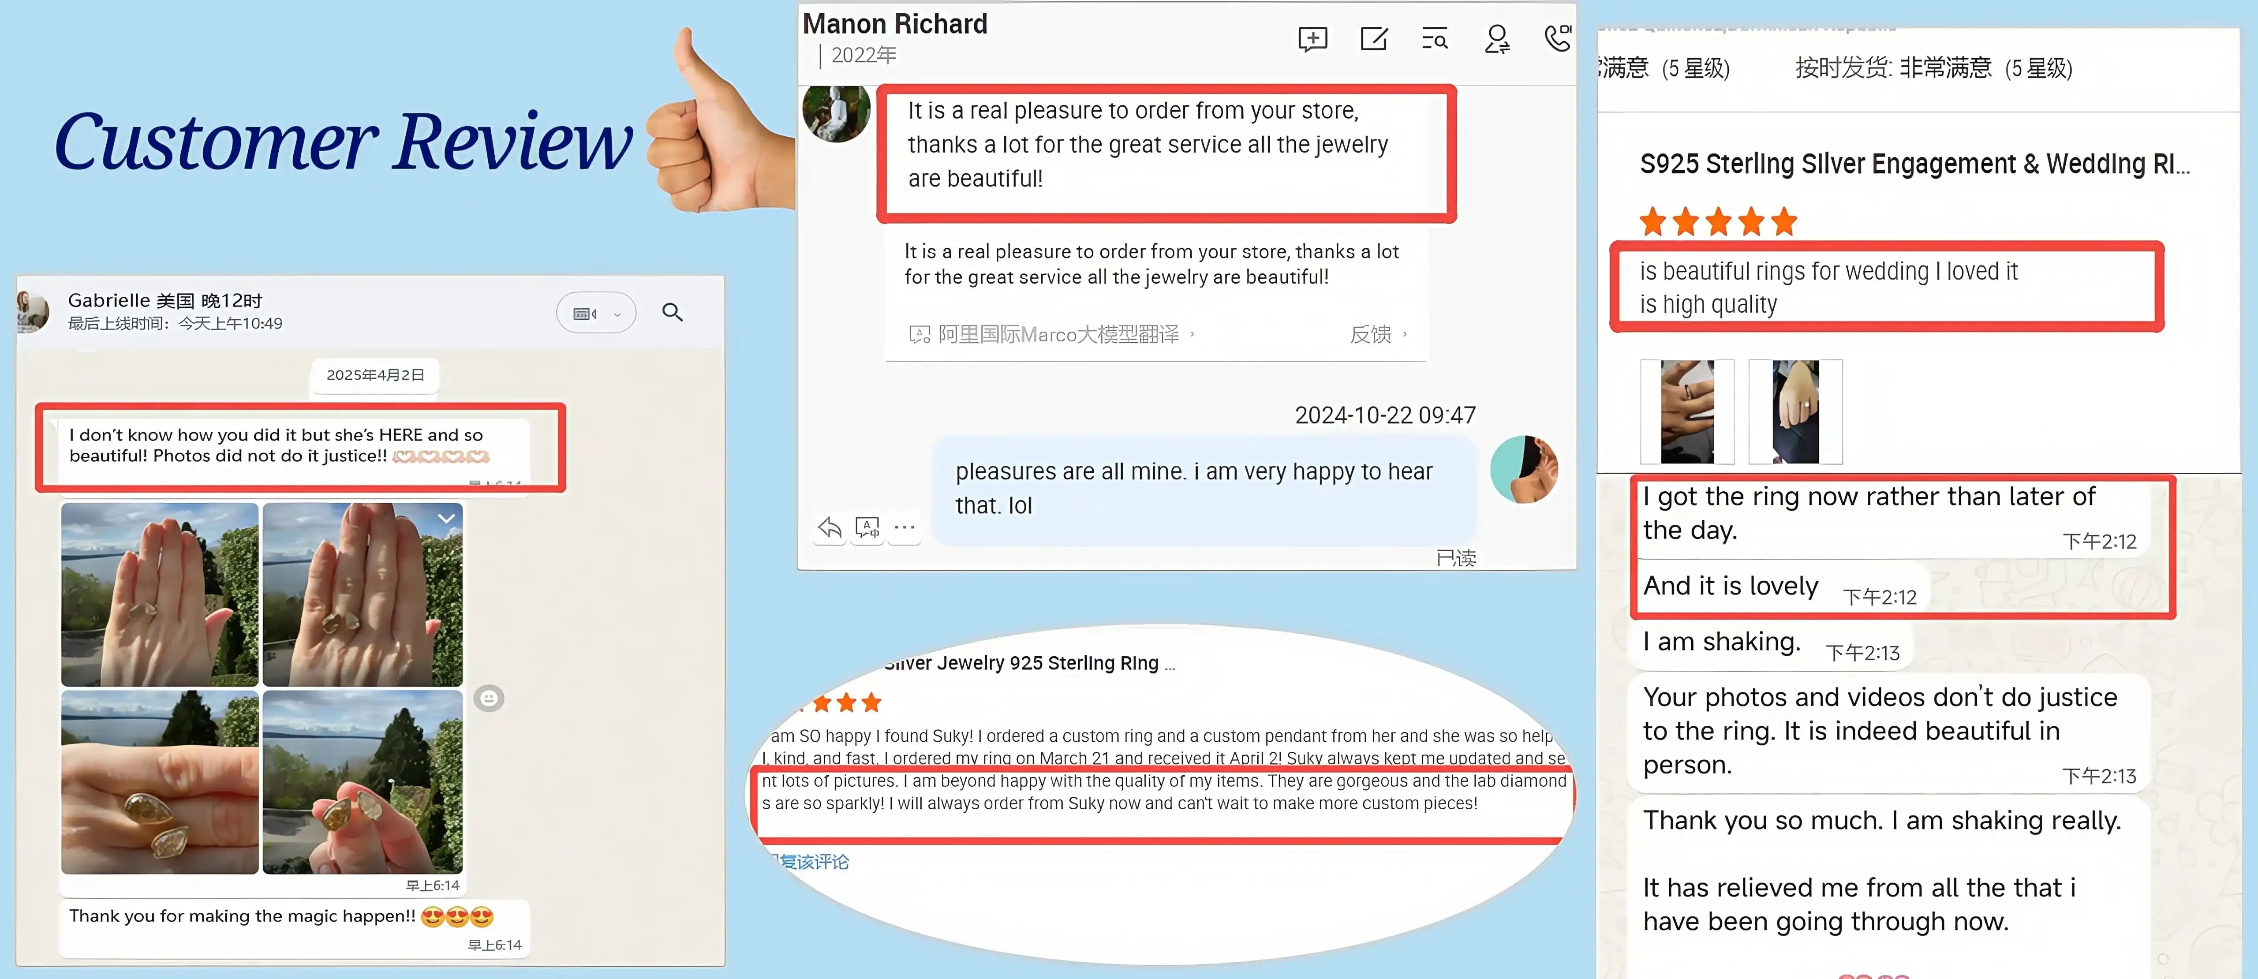The height and width of the screenshot is (979, 2258).
Task: Open the video call button in Gabrielle chat
Action: tap(585, 313)
